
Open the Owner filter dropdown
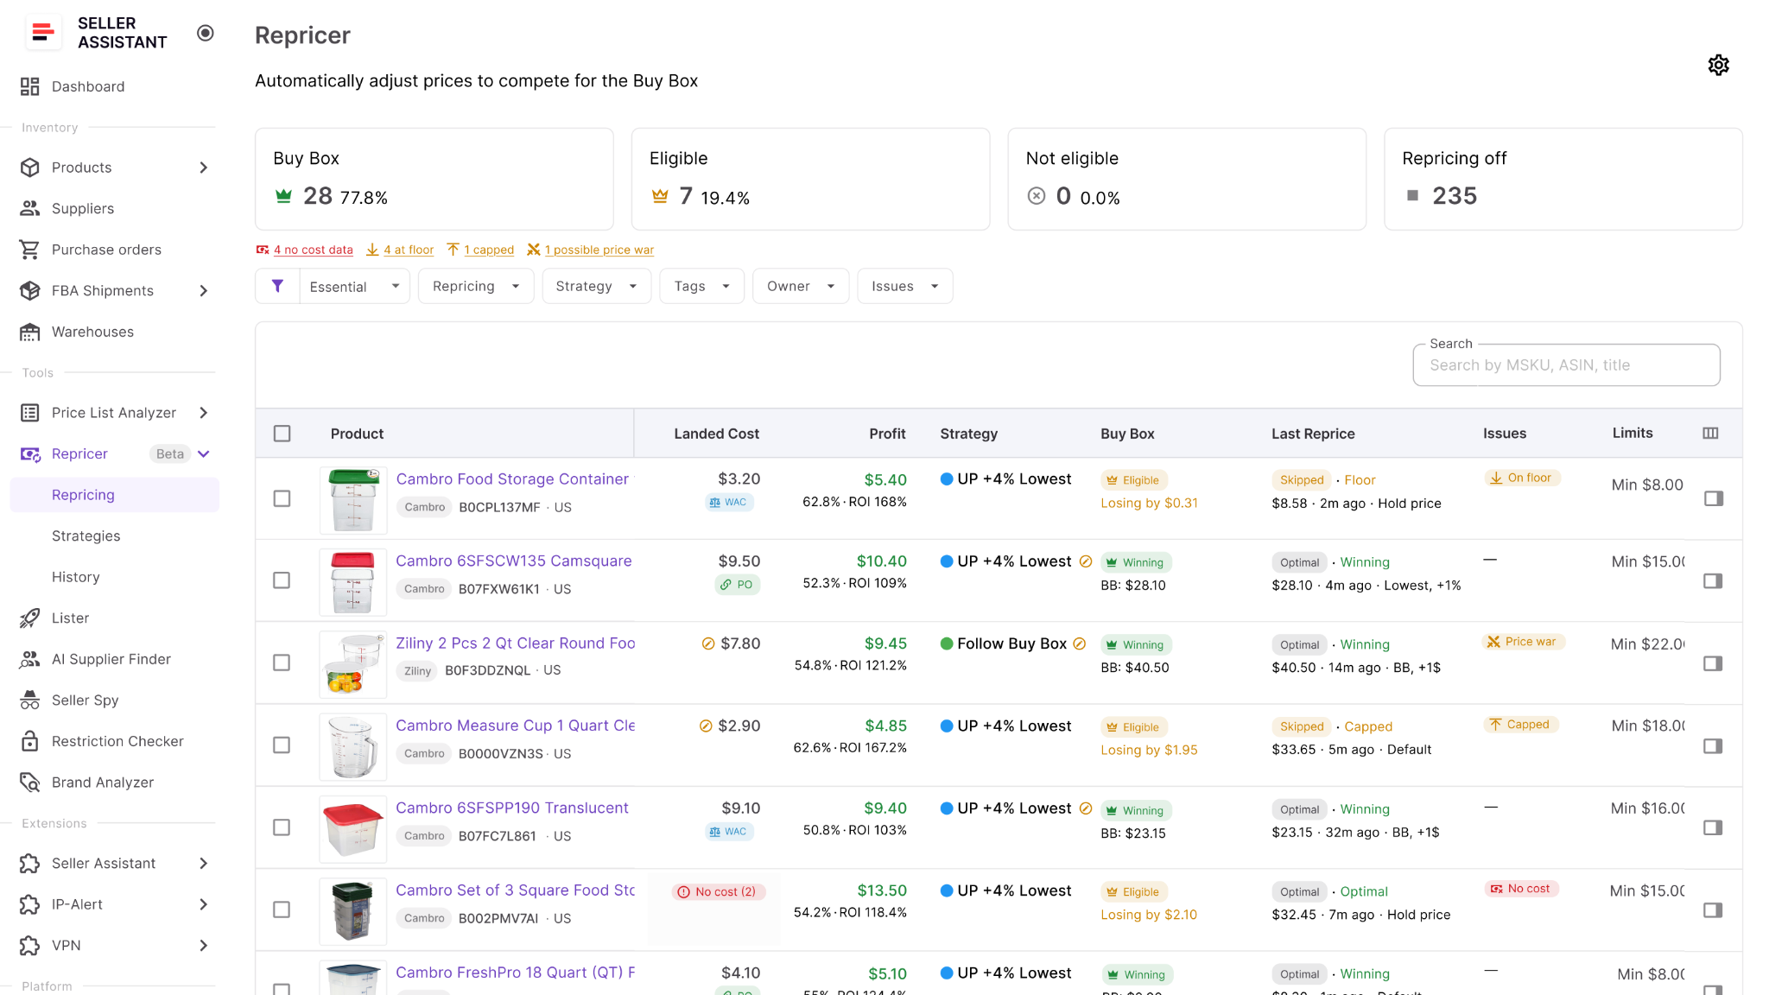pyautogui.click(x=801, y=286)
